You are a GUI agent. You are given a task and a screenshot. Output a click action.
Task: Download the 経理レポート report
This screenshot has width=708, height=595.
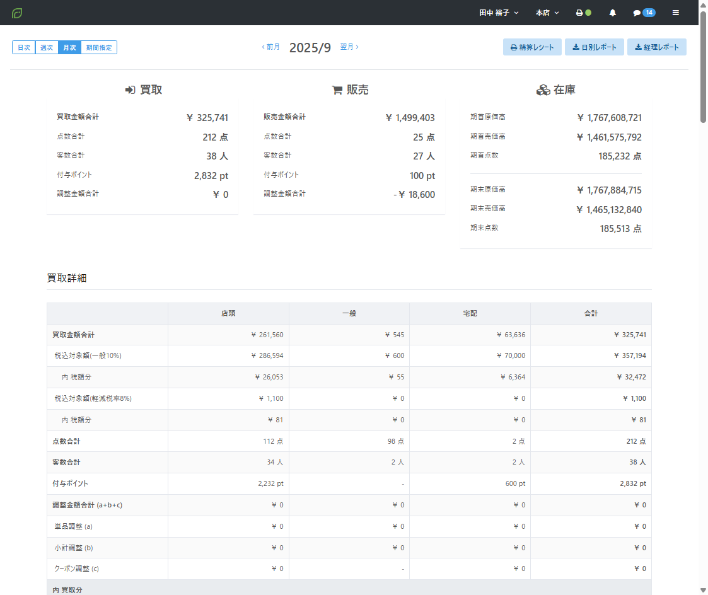click(656, 47)
